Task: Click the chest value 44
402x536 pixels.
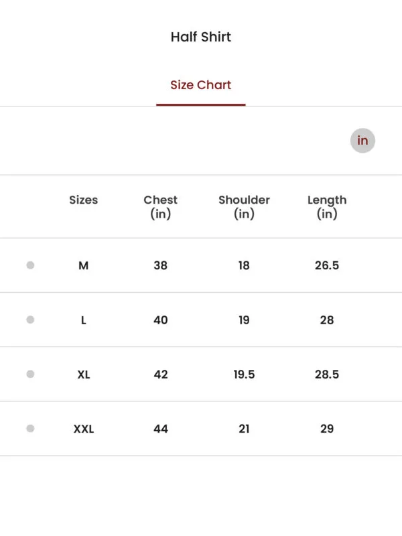Action: tap(161, 429)
